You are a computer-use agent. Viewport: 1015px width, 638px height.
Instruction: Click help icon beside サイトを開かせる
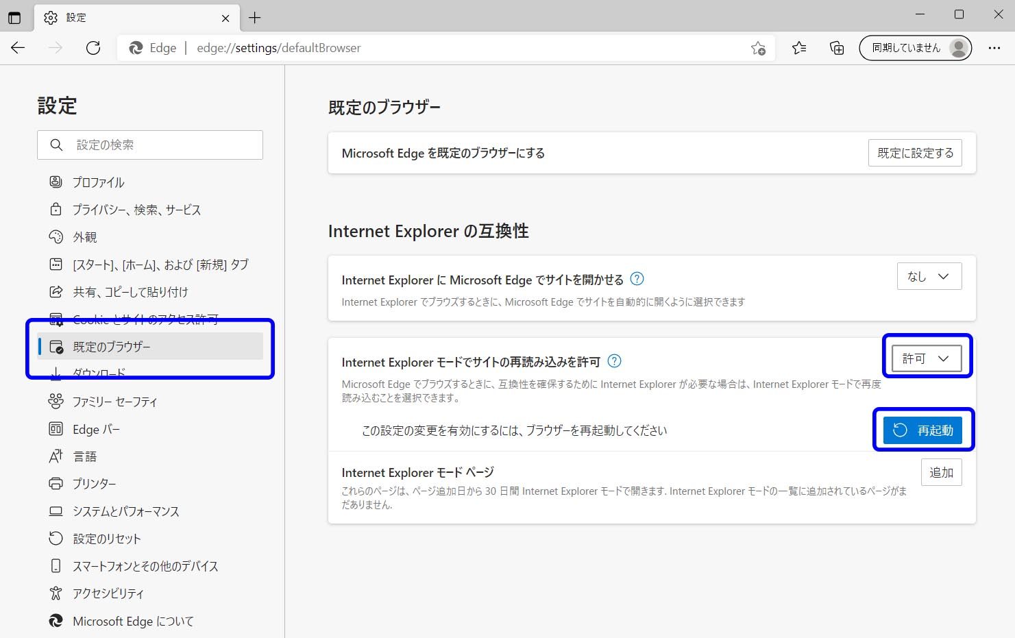pyautogui.click(x=637, y=279)
